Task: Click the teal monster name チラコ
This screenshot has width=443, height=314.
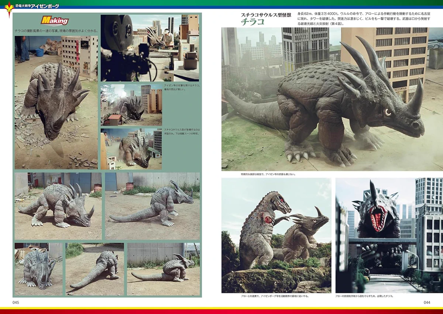Action: (253, 22)
